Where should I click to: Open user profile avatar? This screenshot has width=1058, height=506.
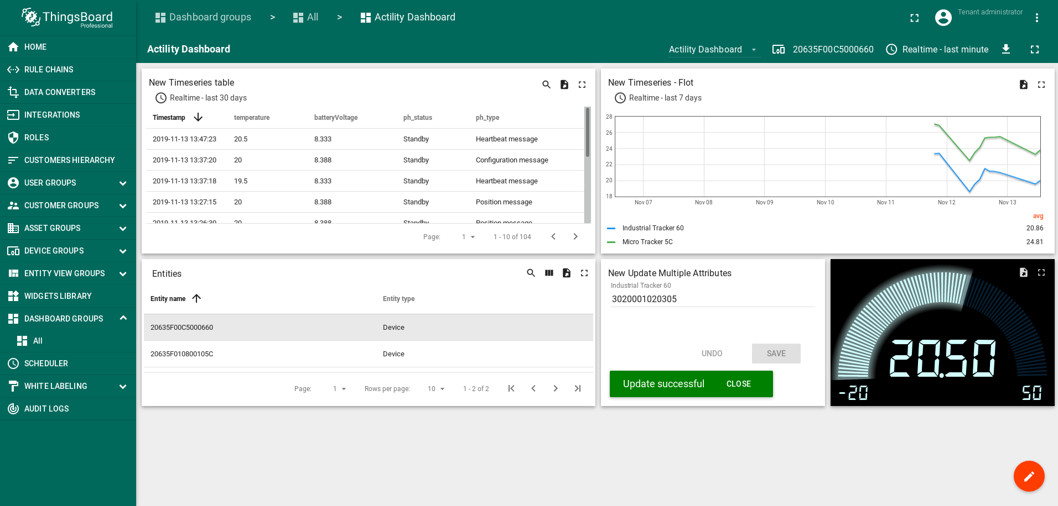coord(943,18)
